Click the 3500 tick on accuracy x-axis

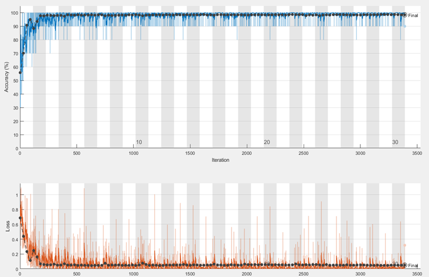(417, 154)
